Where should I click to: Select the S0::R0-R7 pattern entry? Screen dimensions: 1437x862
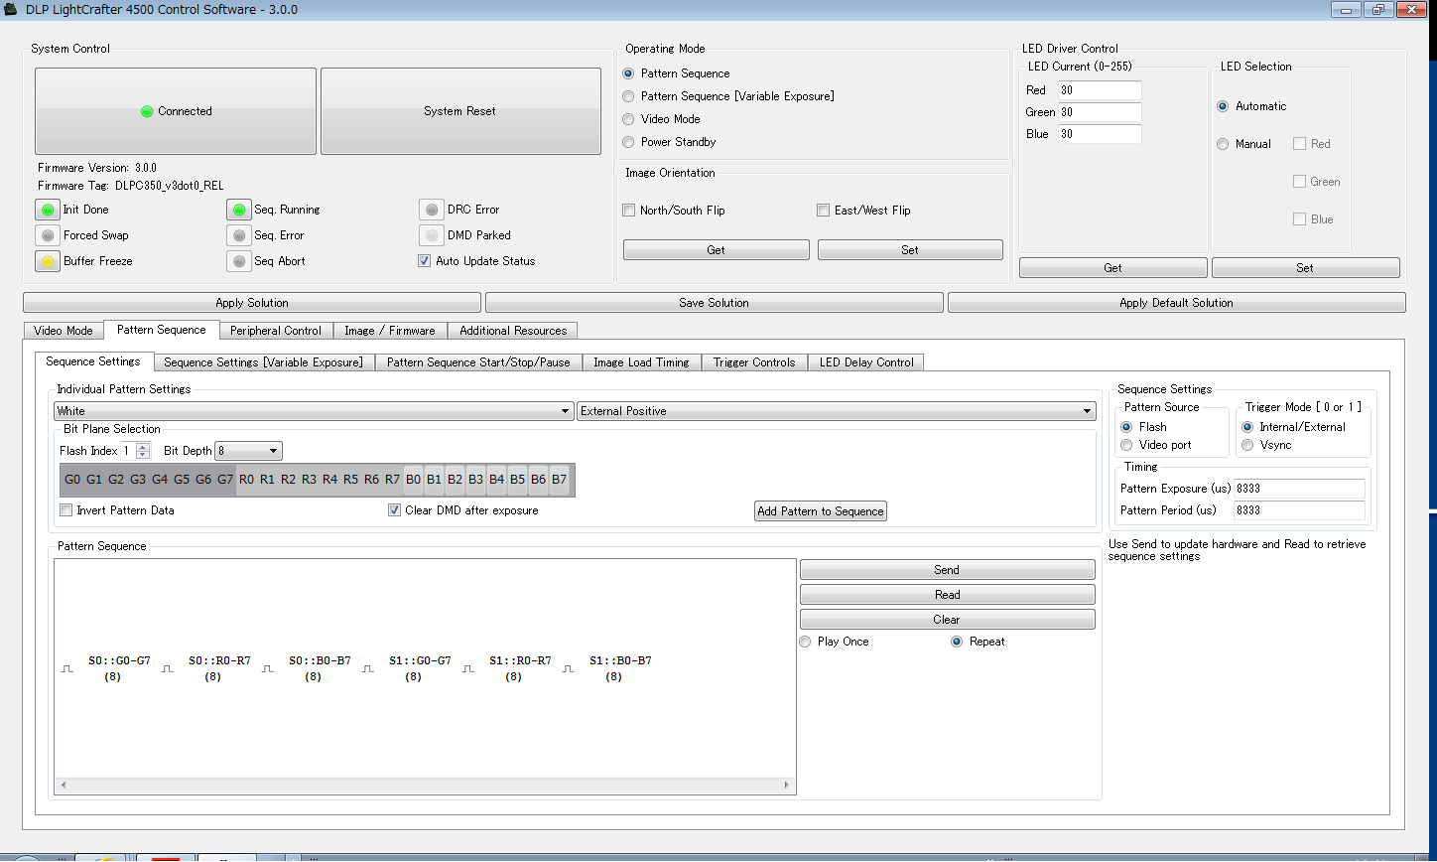[219, 668]
